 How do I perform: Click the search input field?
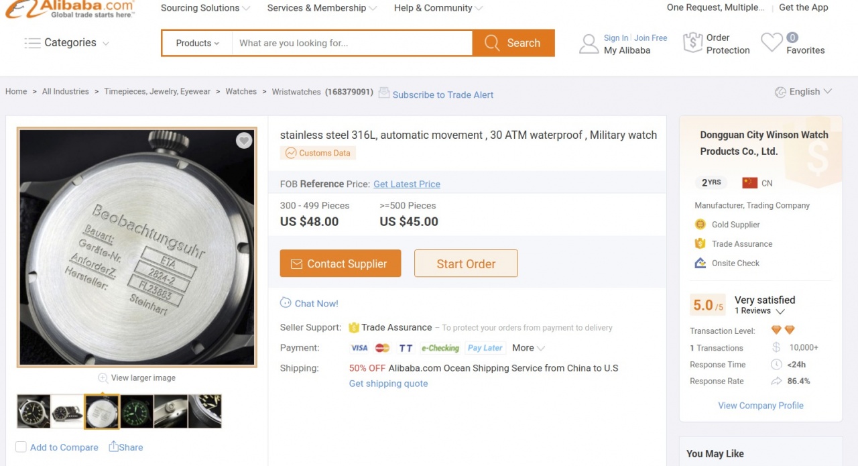352,43
